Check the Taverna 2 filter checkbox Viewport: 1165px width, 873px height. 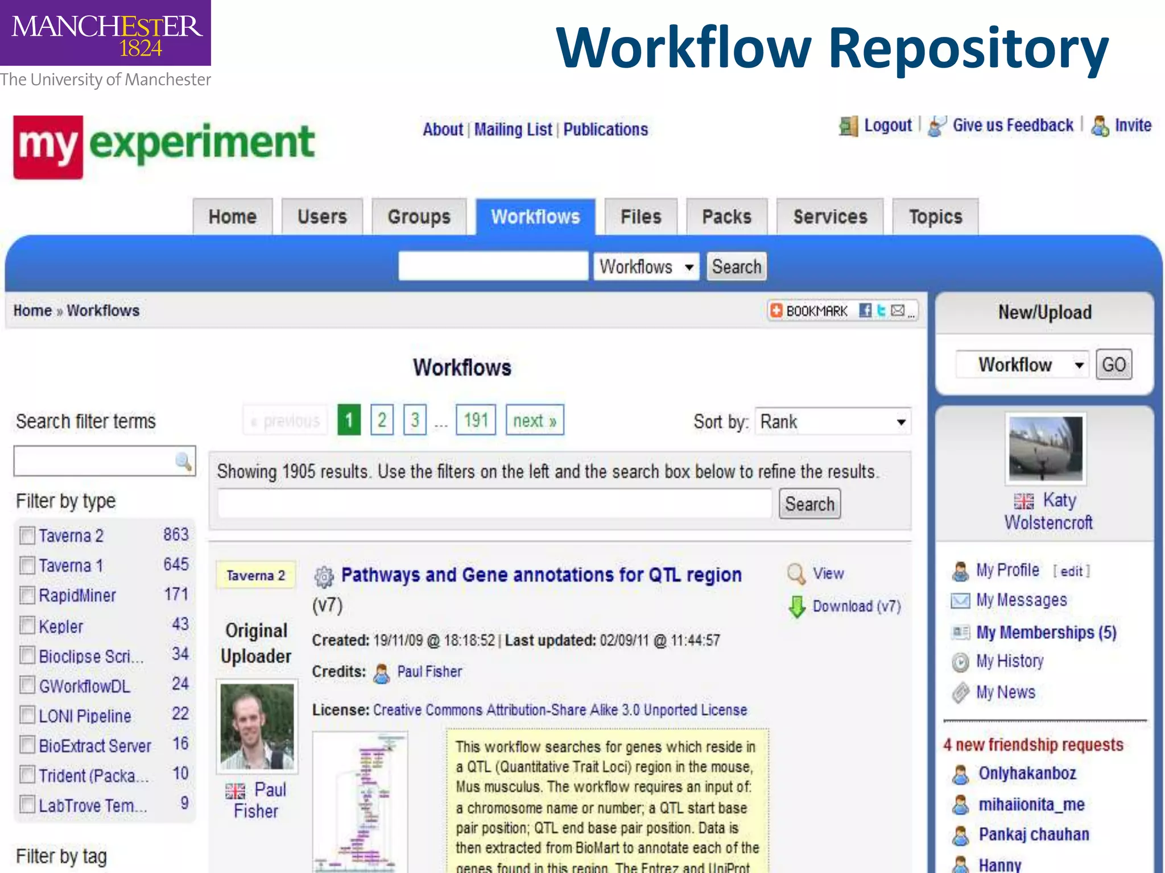[27, 535]
